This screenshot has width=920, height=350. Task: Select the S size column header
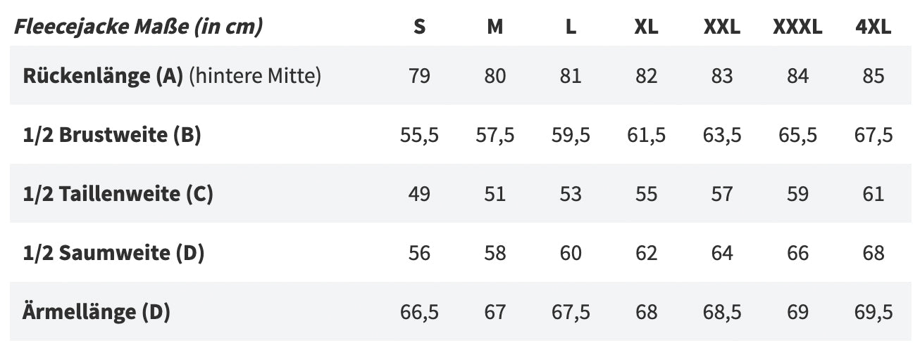pos(419,27)
